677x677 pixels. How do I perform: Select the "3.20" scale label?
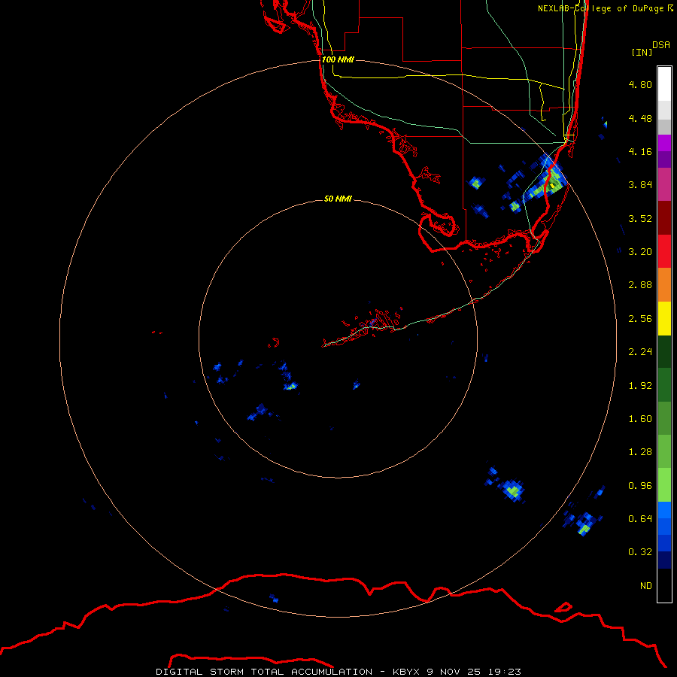click(640, 252)
